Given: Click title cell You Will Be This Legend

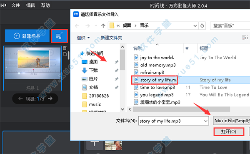Looking at the screenshot, I should pos(224,95).
